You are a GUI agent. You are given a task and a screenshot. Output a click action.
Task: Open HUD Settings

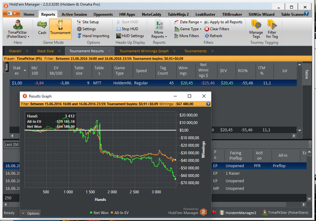pos(130,36)
